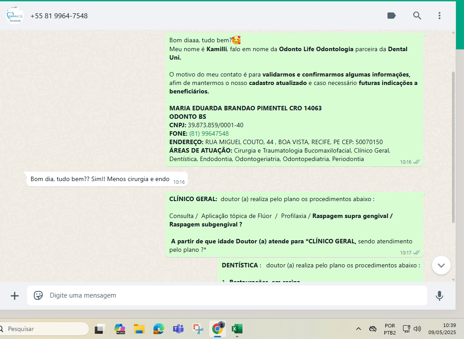Open the attach plus menu

tap(15, 295)
